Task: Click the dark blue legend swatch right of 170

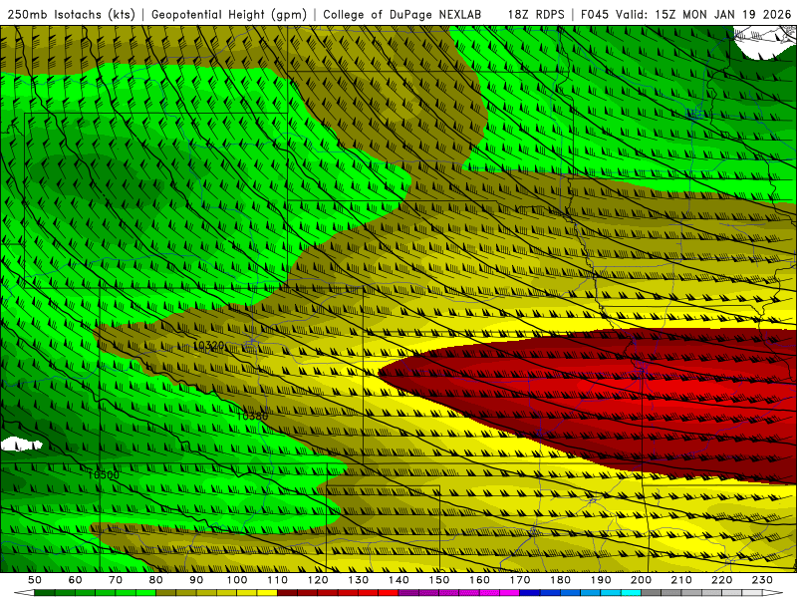Action: point(530,593)
